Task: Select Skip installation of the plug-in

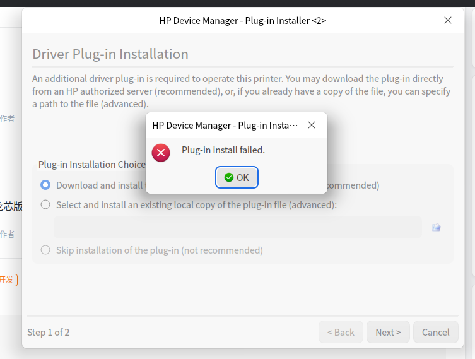Action: 45,250
